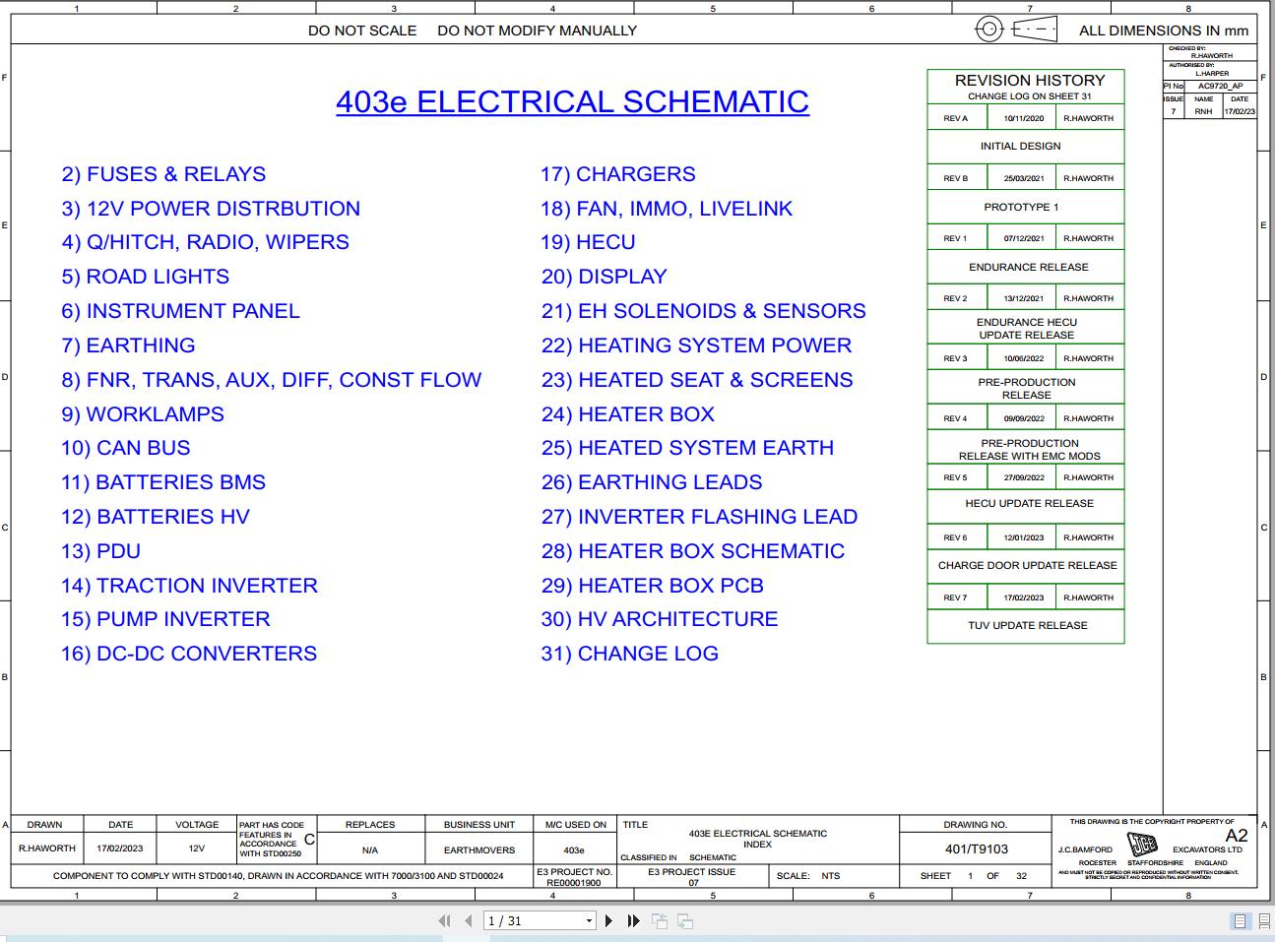Click the first page navigation icon
This screenshot has width=1275, height=942.
pyautogui.click(x=444, y=920)
